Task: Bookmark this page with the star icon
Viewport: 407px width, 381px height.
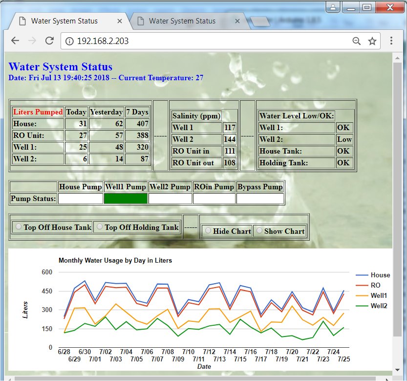Action: pyautogui.click(x=372, y=41)
